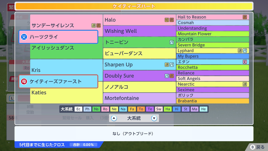Image resolution: width=268 pixels, height=151 pixels.
Task: Click the B 戻る back button
Action: (x=257, y=147)
